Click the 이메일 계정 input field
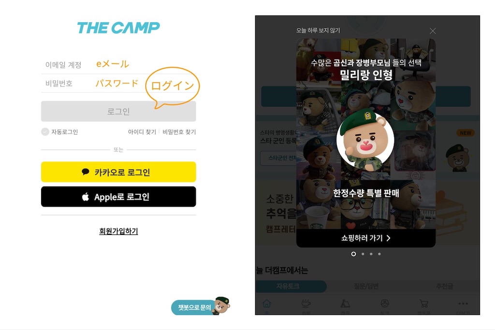 coord(118,65)
